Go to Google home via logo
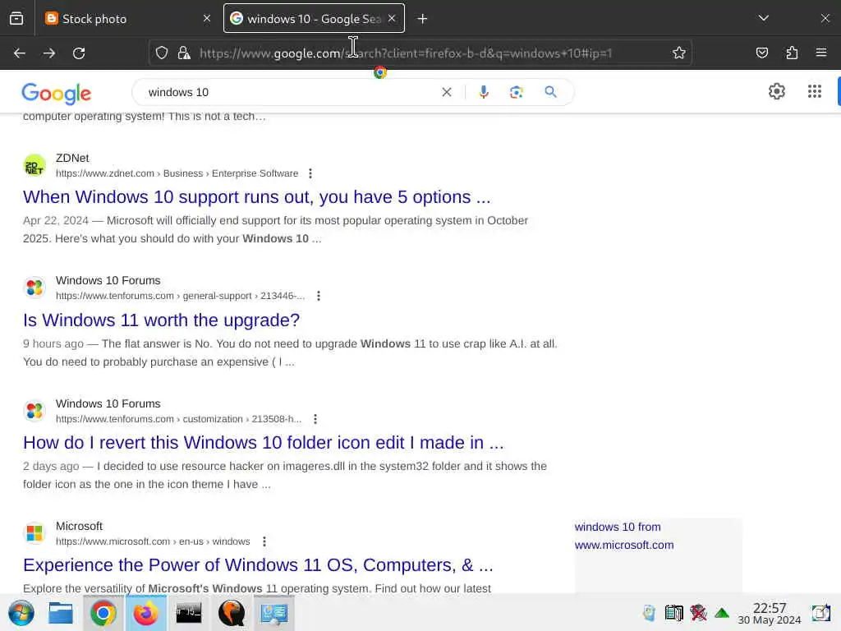841x631 pixels. pyautogui.click(x=57, y=94)
